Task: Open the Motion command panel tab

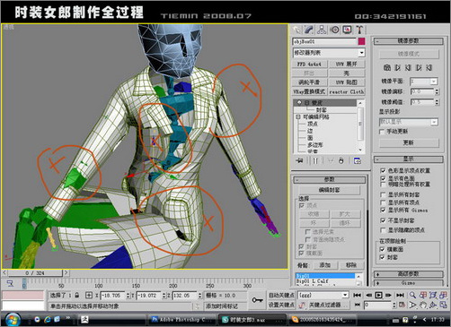Action: pos(334,30)
